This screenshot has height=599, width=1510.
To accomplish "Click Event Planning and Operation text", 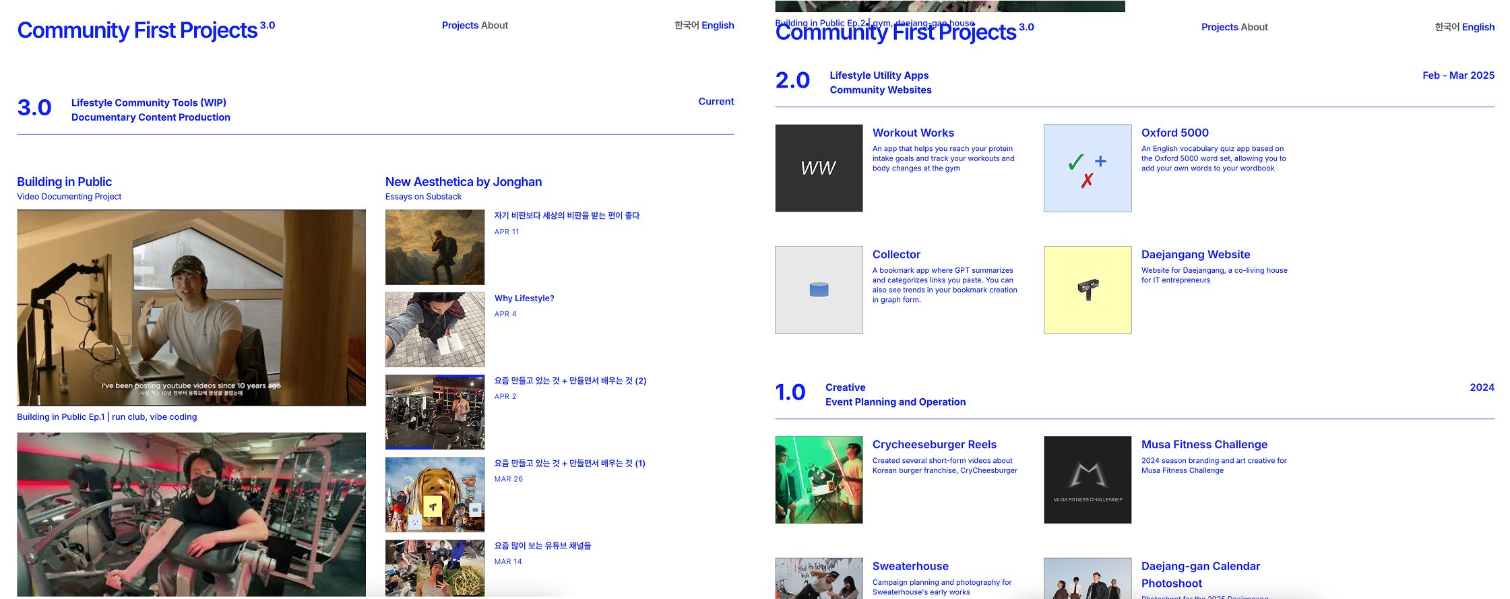I will (x=895, y=402).
